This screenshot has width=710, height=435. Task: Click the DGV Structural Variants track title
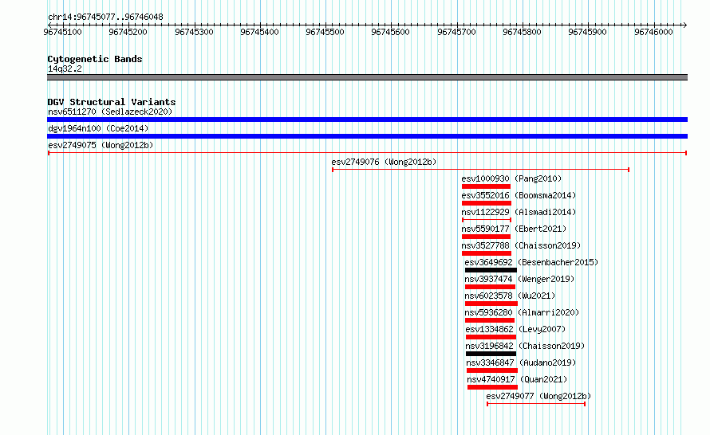(x=112, y=102)
